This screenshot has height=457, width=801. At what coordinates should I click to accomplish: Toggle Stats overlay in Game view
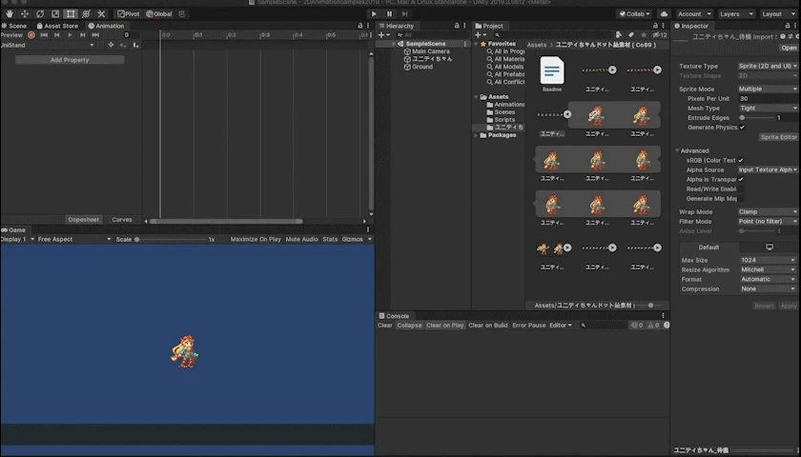[x=330, y=239]
